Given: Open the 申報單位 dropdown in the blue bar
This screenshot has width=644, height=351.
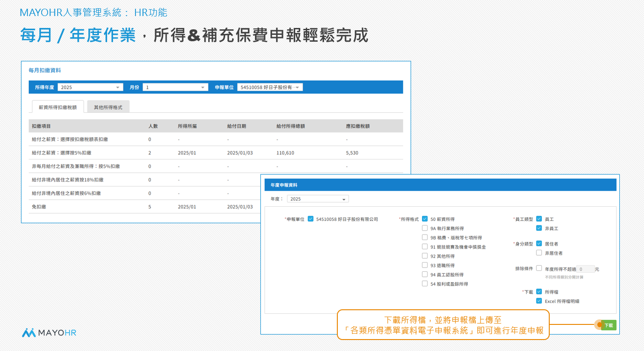Looking at the screenshot, I should click(x=270, y=87).
